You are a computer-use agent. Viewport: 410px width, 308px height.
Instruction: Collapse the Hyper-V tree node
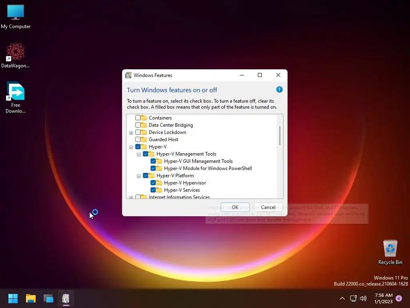(x=131, y=147)
